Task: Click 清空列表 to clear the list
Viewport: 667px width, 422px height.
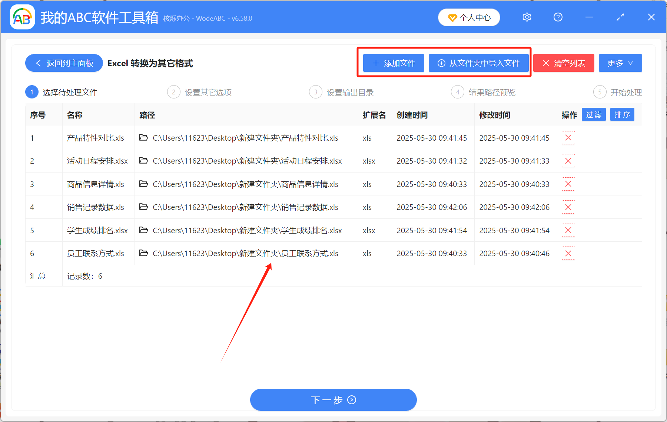Action: (563, 63)
